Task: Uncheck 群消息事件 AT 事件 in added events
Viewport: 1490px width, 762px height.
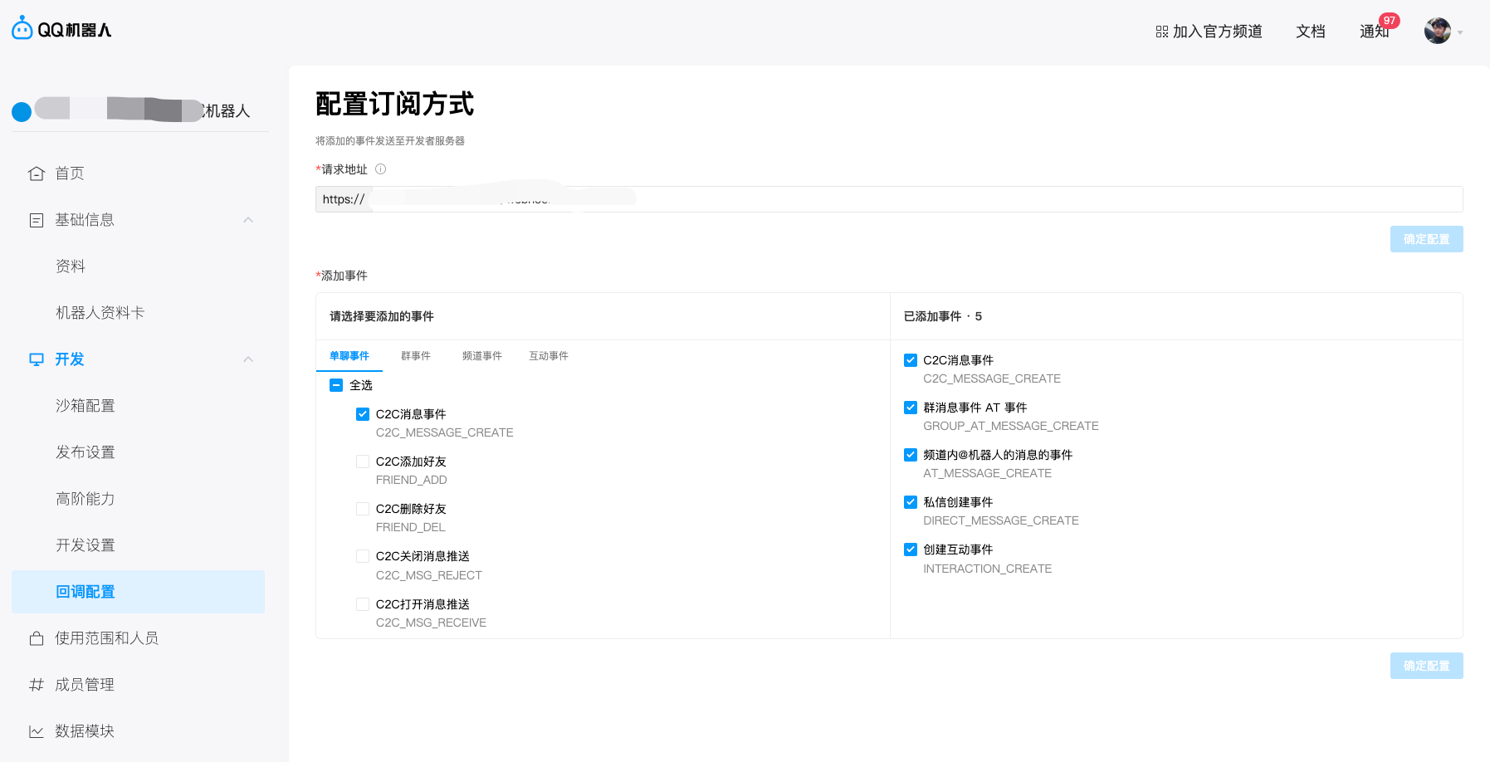Action: 911,408
